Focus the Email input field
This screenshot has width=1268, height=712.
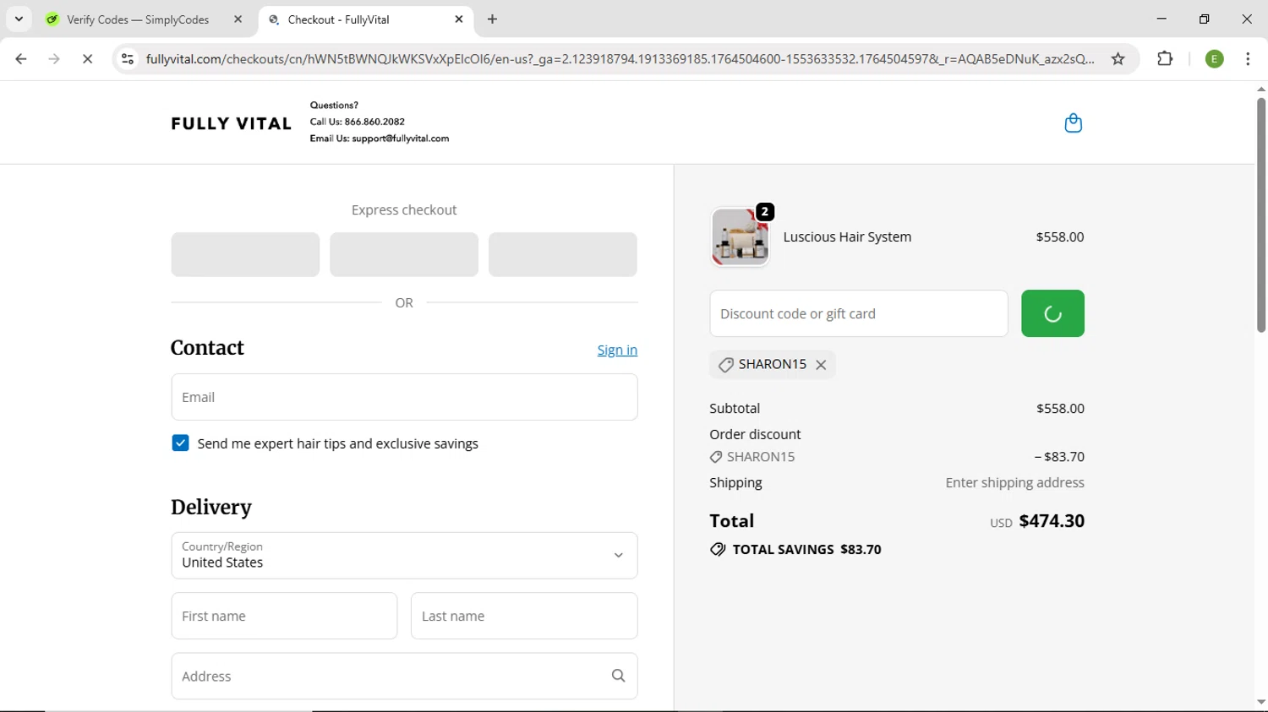[x=404, y=397]
